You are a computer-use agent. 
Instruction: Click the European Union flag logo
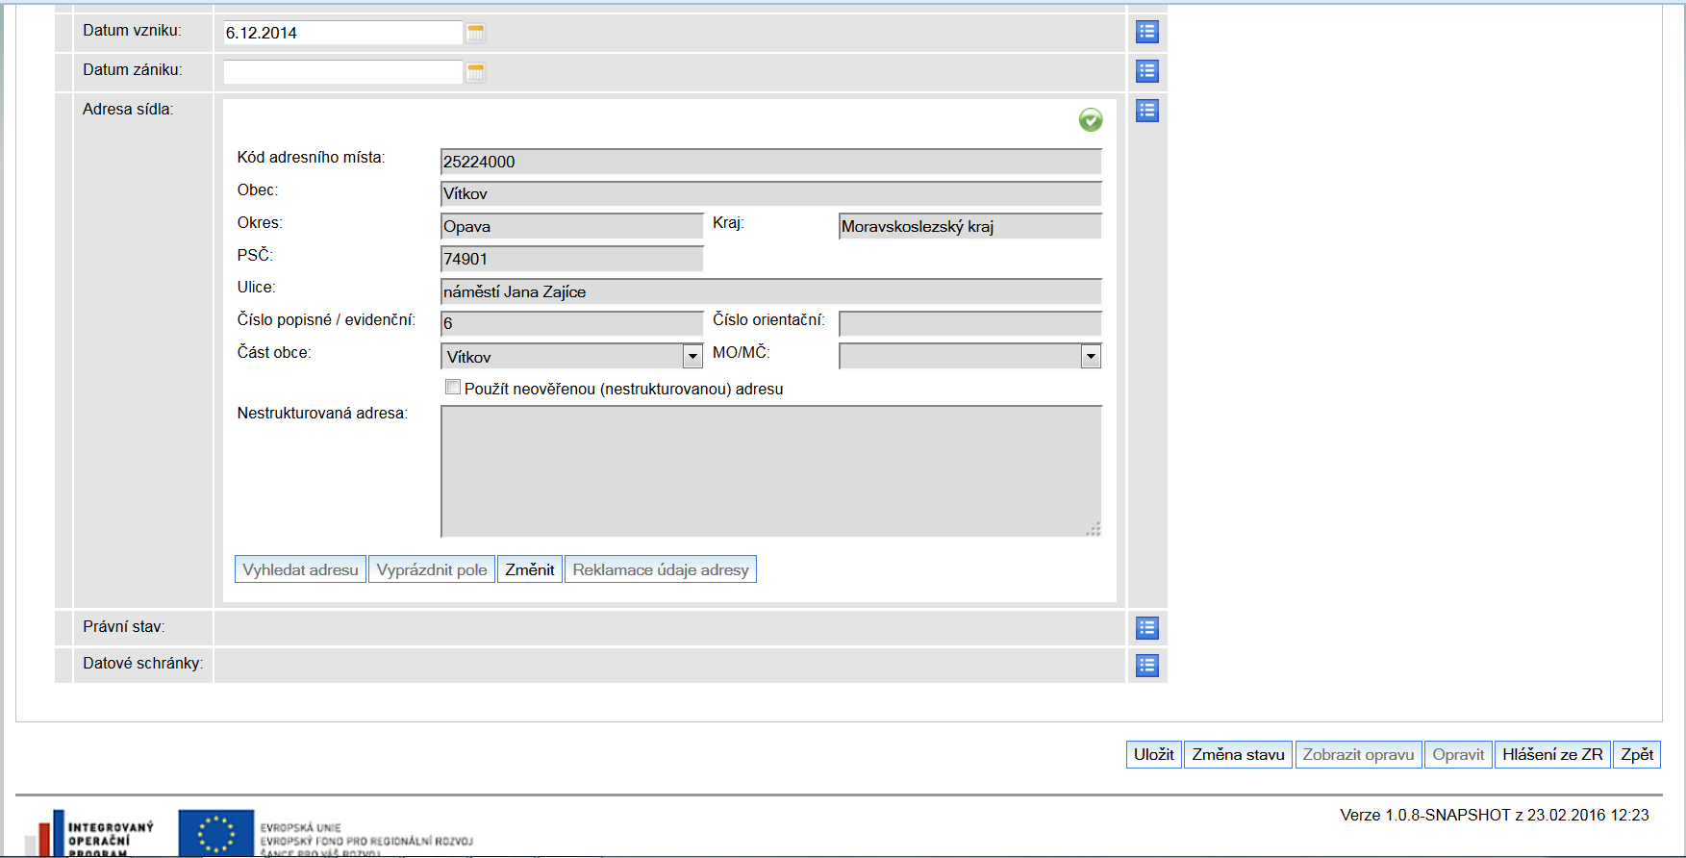pos(216,833)
